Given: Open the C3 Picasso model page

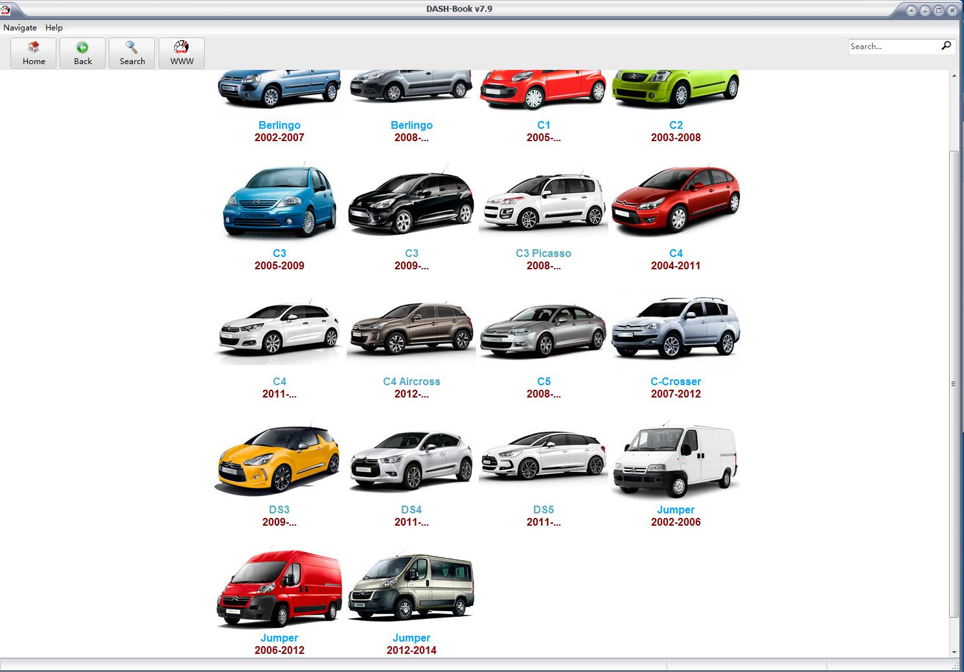Looking at the screenshot, I should tap(543, 253).
